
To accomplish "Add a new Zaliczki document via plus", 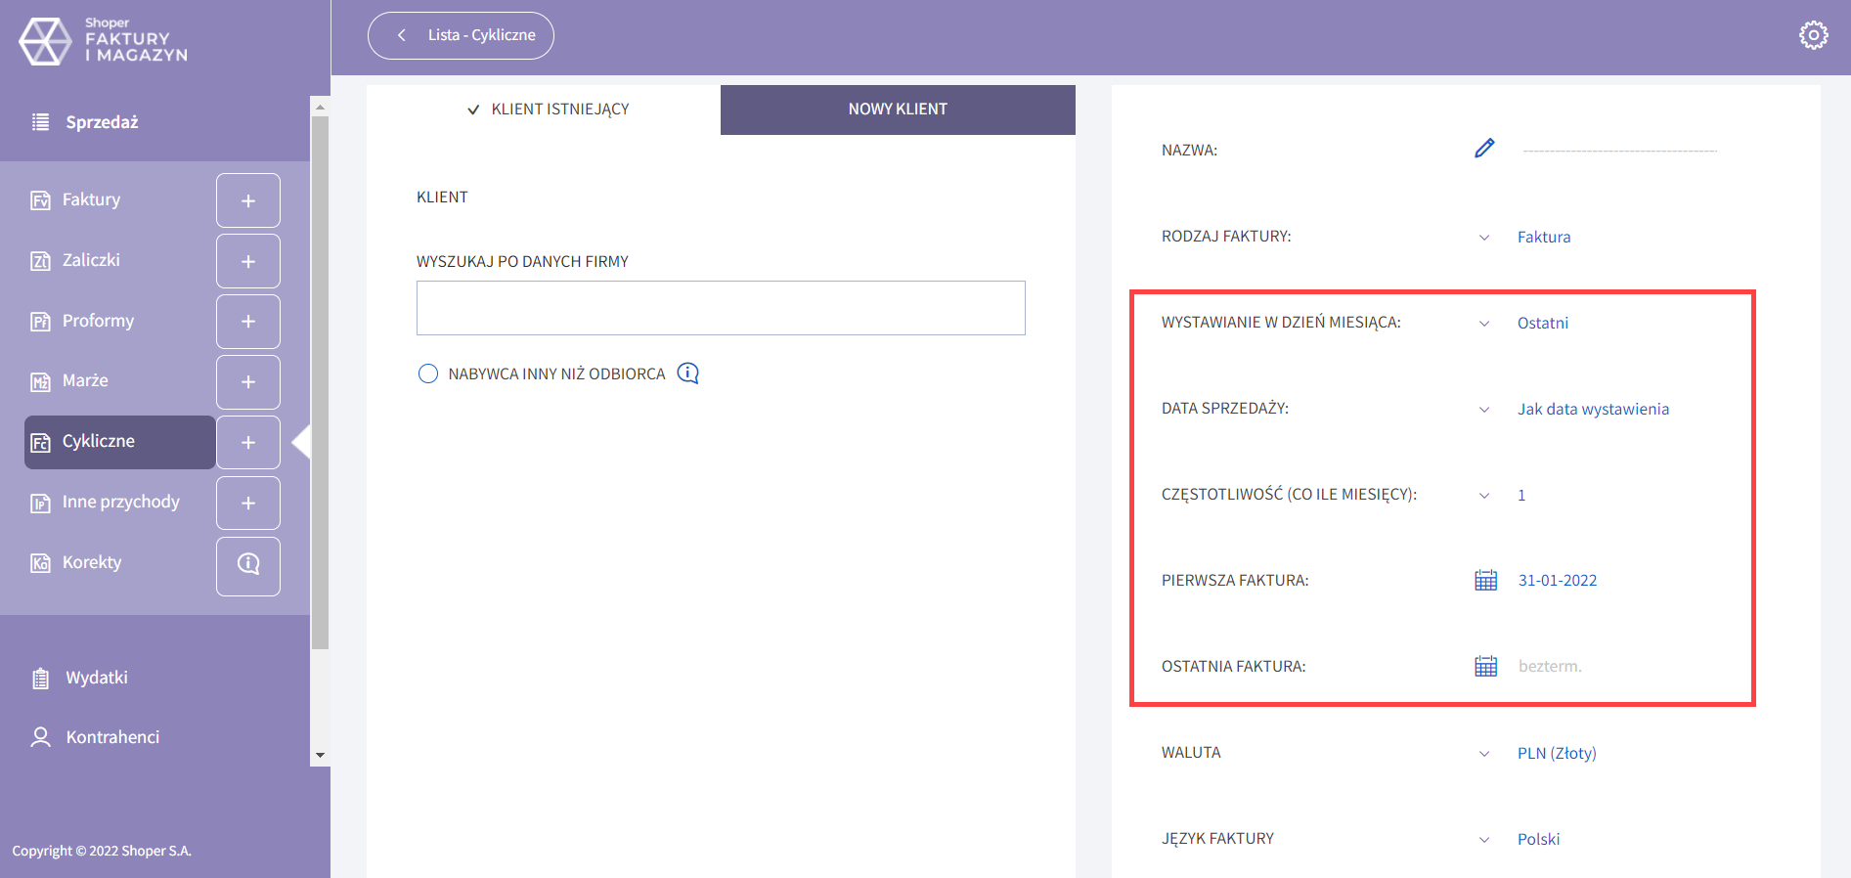I will click(x=248, y=261).
